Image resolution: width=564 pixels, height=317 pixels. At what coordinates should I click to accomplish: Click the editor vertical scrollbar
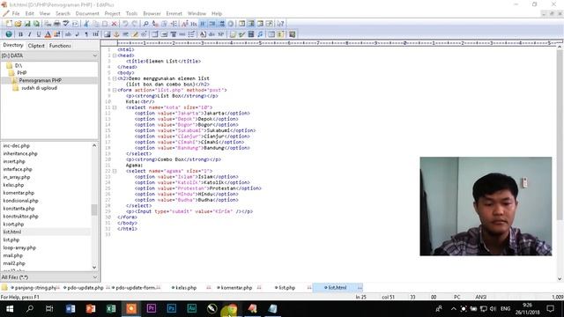coord(560,136)
